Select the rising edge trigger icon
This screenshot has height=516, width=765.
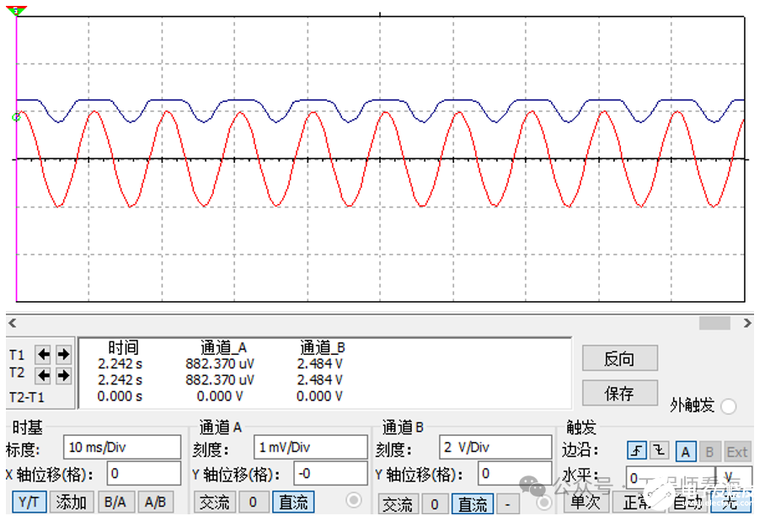pyautogui.click(x=639, y=451)
